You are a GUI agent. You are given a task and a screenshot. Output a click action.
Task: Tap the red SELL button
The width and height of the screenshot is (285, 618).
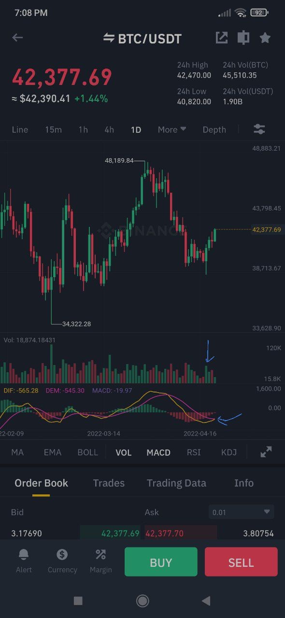(241, 562)
